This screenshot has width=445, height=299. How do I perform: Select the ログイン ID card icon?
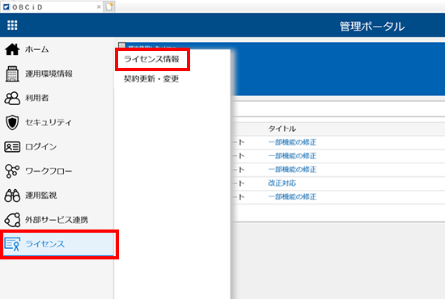12,147
